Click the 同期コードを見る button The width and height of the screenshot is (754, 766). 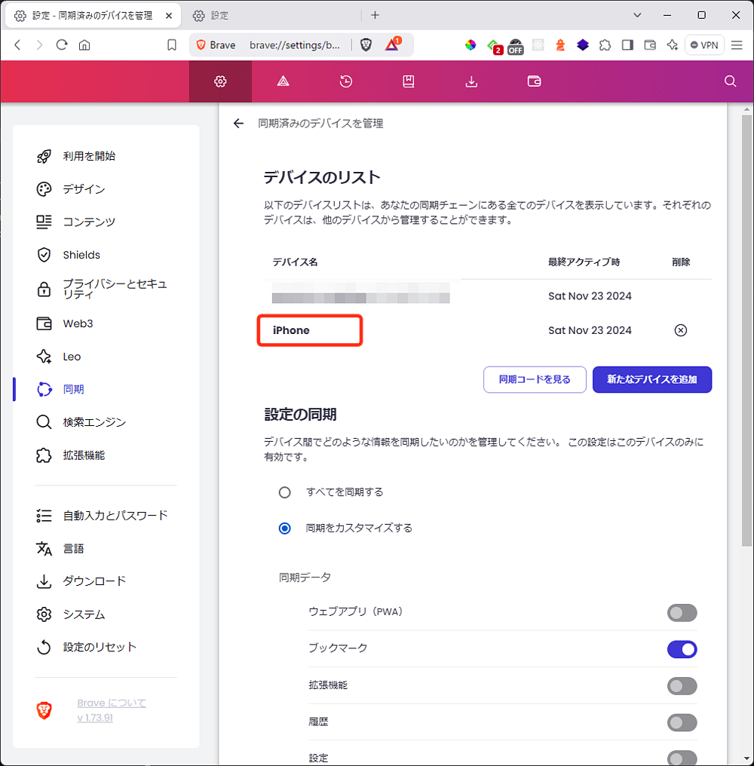click(x=535, y=379)
